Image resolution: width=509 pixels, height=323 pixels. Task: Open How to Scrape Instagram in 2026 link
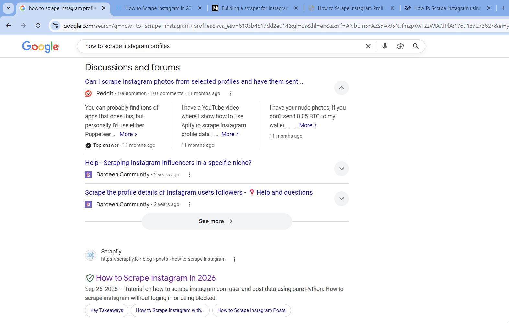coord(156,278)
